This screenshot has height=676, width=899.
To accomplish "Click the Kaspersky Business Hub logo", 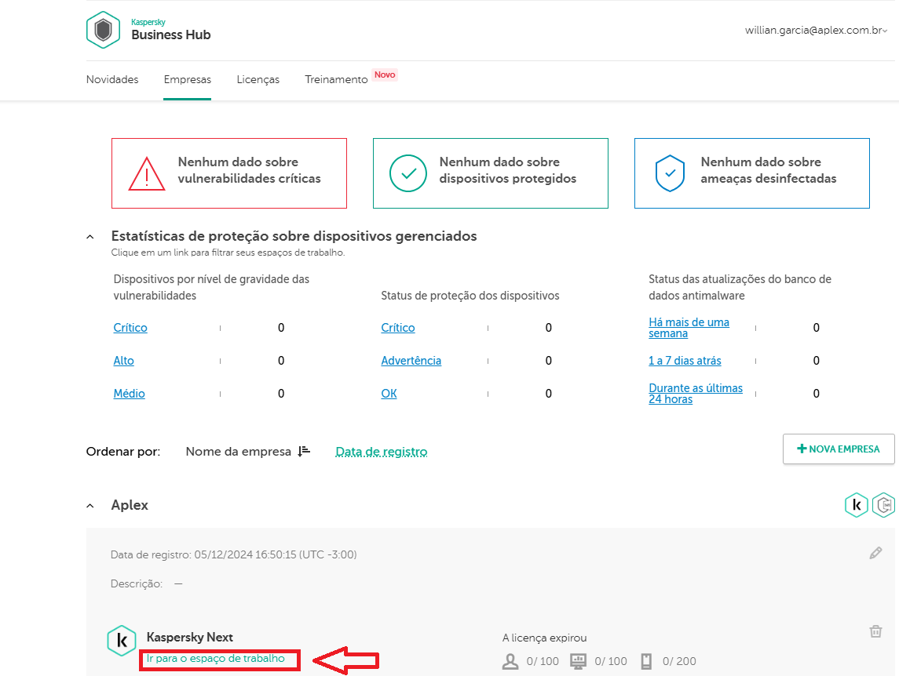I will coord(103,30).
